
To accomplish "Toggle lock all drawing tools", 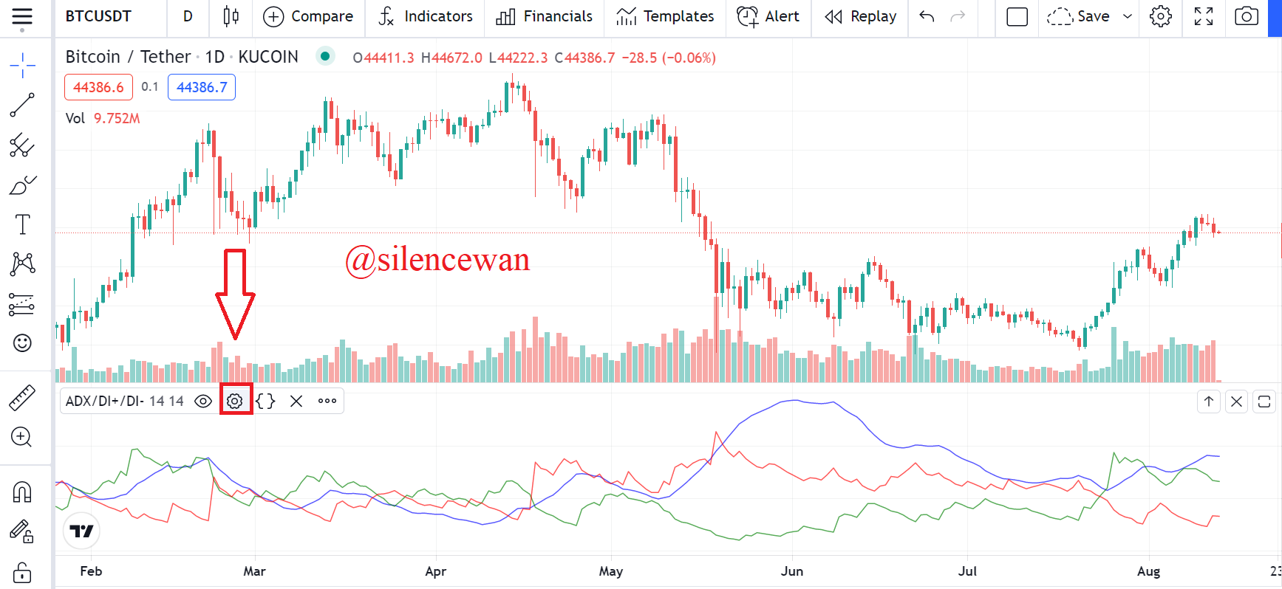I will pos(22,572).
